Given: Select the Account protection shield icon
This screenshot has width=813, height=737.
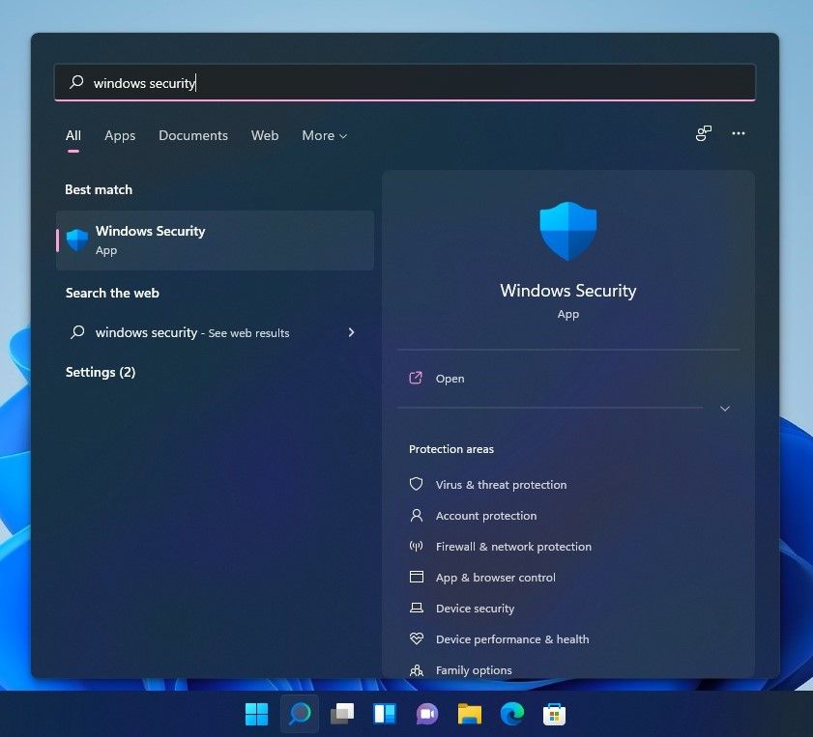Looking at the screenshot, I should [x=416, y=515].
